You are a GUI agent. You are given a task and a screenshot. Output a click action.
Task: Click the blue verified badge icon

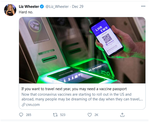pyautogui.click(x=42, y=6)
